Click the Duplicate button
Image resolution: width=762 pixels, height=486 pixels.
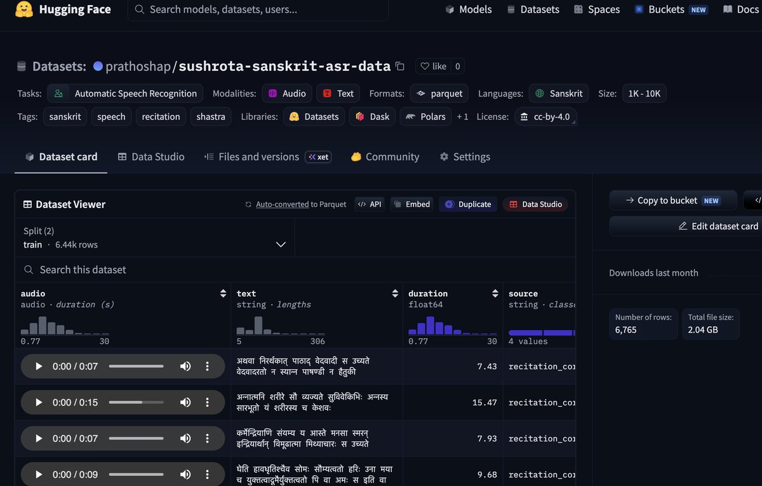(468, 204)
